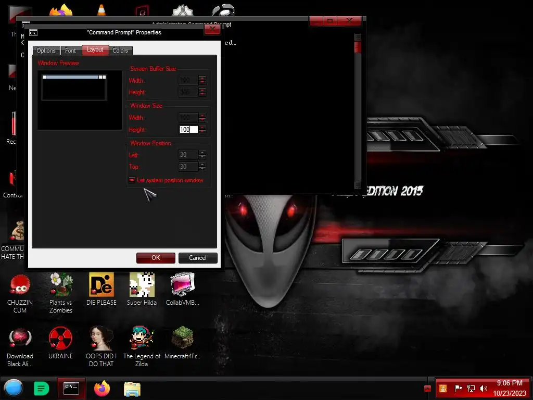Decrease Window Size Height with down arrow
This screenshot has width=533, height=400.
pyautogui.click(x=202, y=132)
